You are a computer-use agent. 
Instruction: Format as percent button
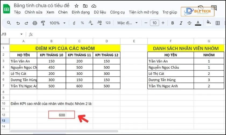pos(82,23)
